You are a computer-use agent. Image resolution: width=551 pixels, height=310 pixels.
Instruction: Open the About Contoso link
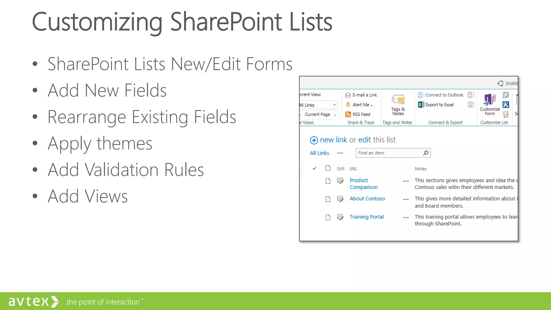pyautogui.click(x=367, y=199)
